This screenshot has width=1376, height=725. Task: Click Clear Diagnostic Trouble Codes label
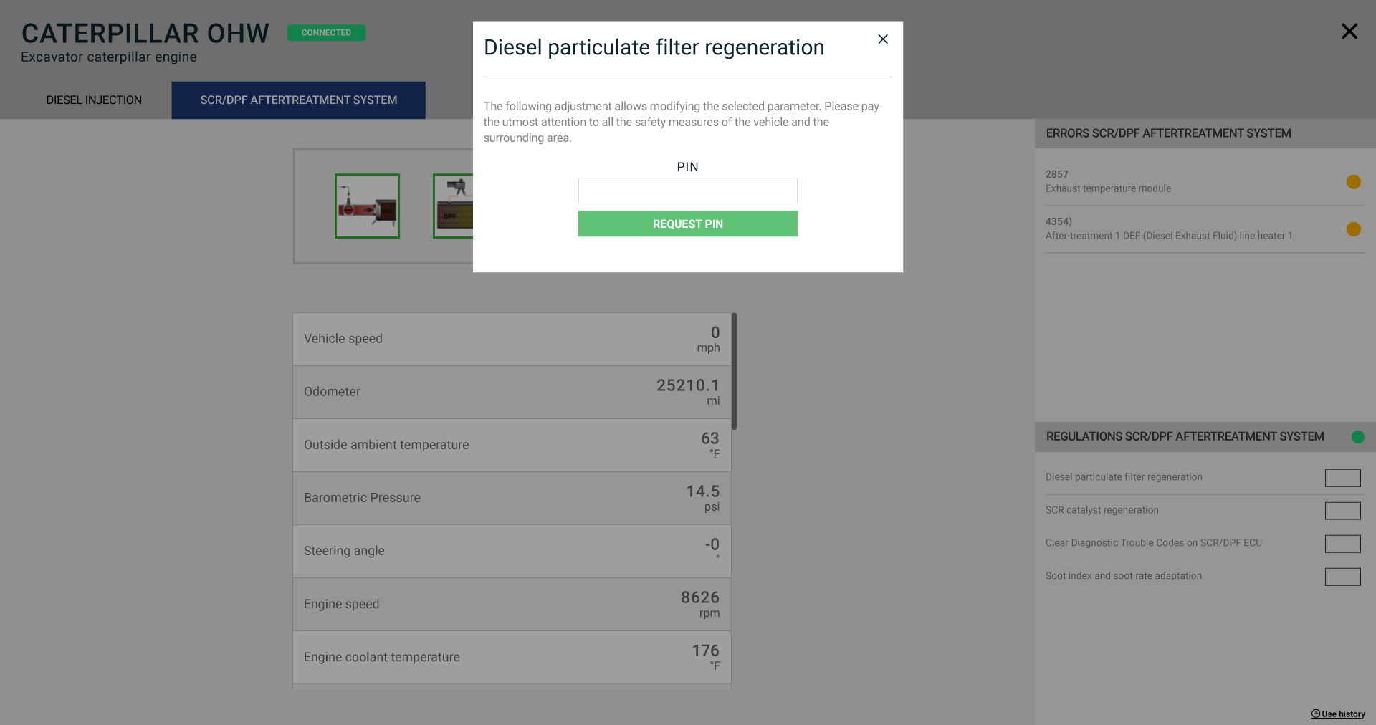tap(1153, 543)
